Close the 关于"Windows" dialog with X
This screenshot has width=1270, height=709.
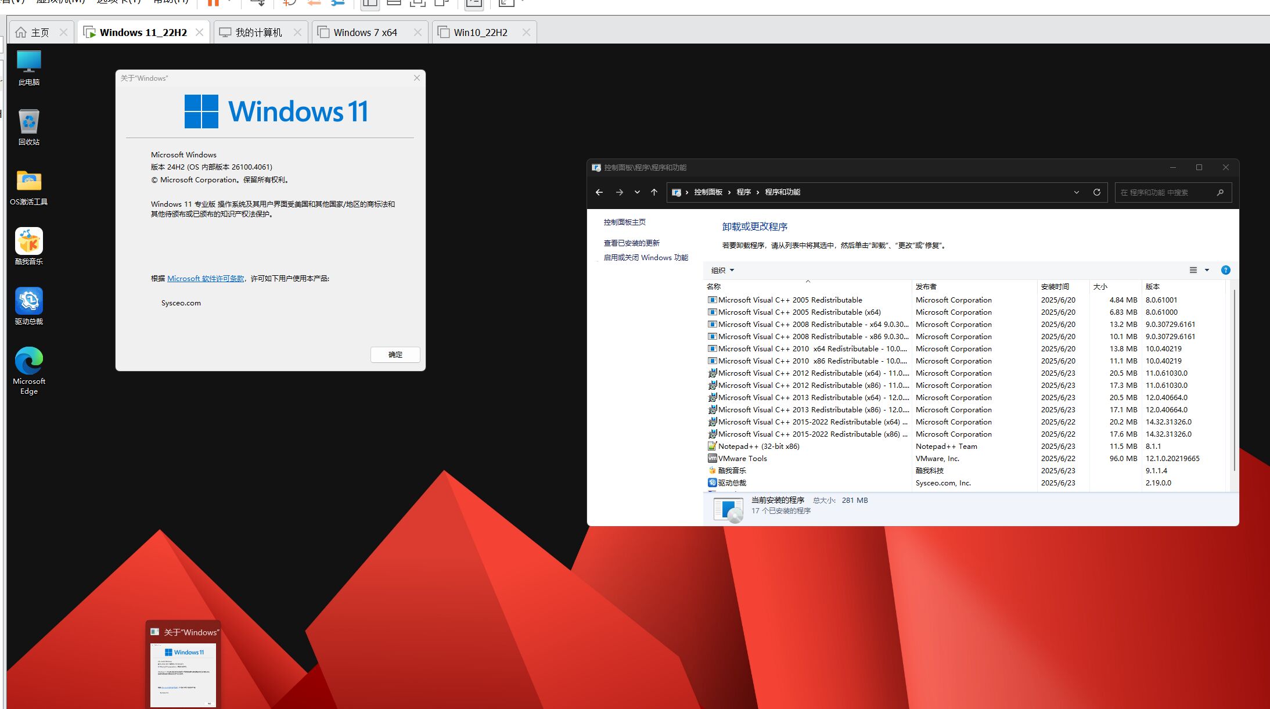tap(417, 78)
